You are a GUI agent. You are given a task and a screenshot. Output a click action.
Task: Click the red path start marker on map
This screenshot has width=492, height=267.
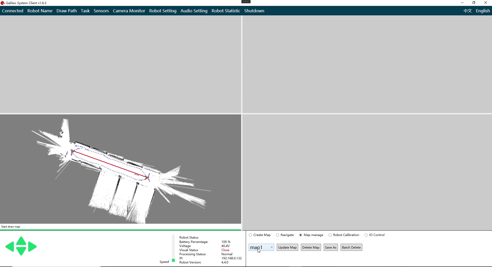(x=73, y=151)
